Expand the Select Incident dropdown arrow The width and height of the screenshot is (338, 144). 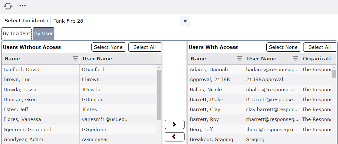point(185,21)
